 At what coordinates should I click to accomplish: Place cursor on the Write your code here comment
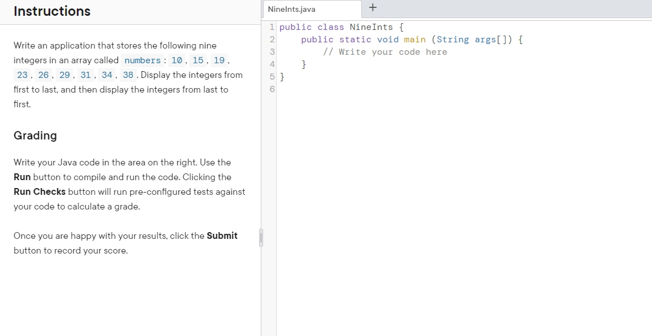coord(384,51)
